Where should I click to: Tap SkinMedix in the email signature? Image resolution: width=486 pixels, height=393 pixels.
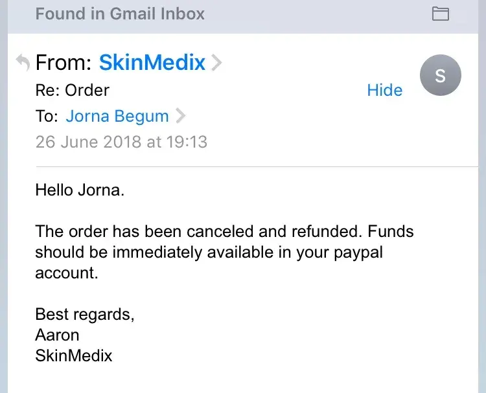[x=74, y=355]
